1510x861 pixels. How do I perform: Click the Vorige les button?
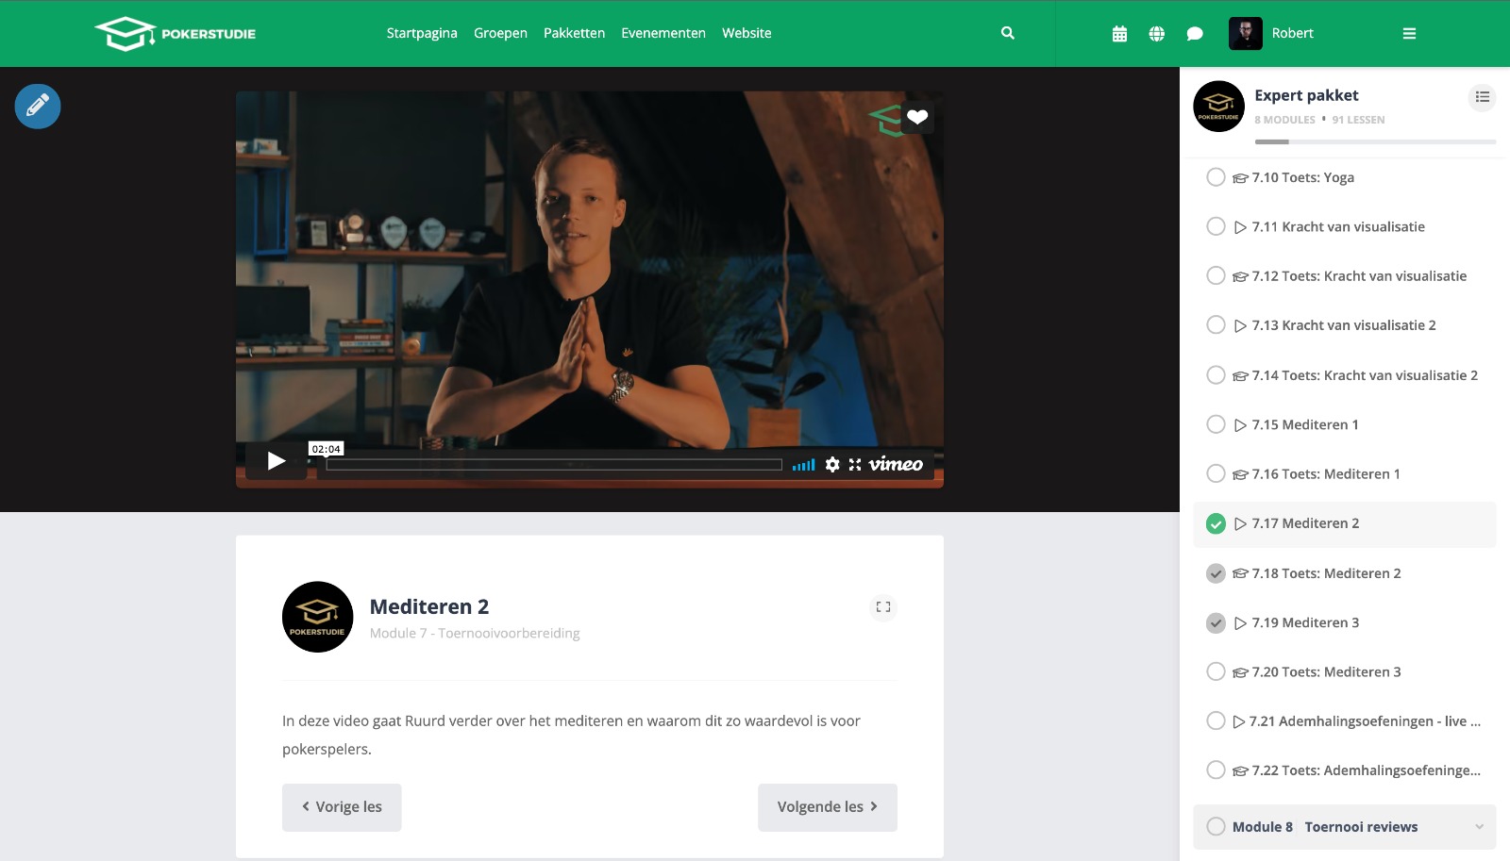[342, 807]
